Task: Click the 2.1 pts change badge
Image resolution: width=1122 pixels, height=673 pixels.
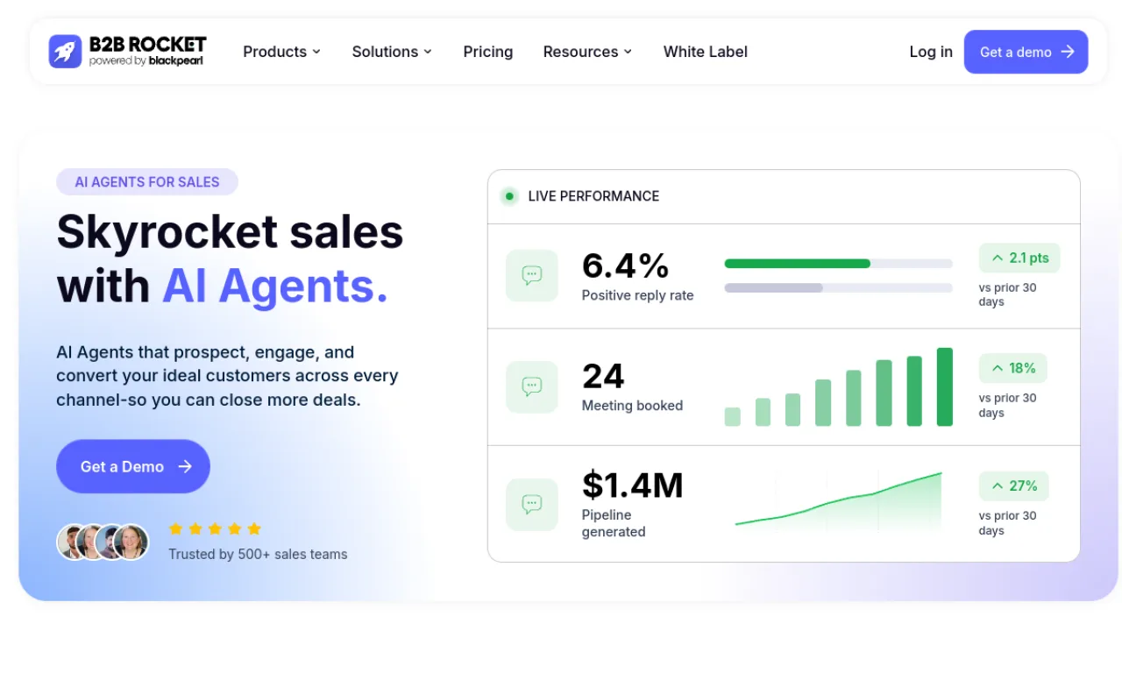Action: click(1019, 258)
